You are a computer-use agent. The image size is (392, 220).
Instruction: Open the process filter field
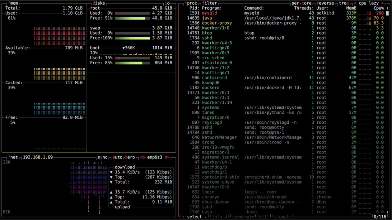click(x=209, y=3)
